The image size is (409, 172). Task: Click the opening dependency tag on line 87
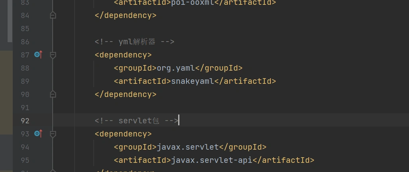click(x=123, y=55)
